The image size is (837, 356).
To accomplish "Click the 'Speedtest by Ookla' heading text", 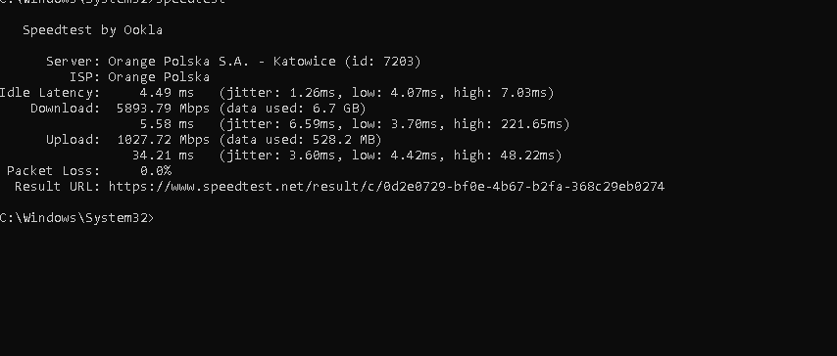I will click(92, 30).
